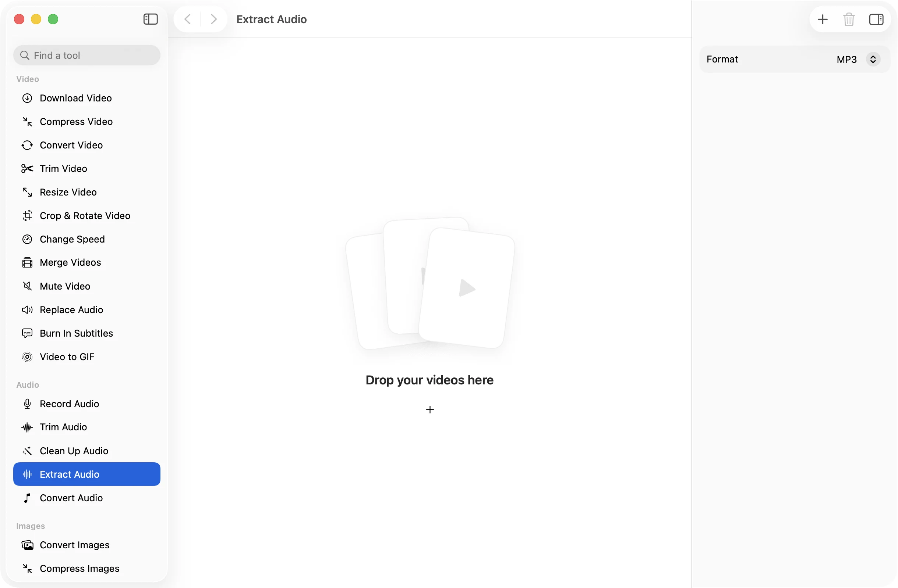Go back with the left chevron

188,19
